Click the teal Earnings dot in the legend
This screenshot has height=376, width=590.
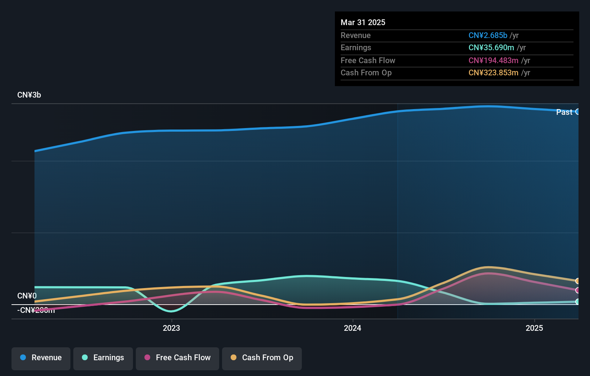(x=84, y=358)
